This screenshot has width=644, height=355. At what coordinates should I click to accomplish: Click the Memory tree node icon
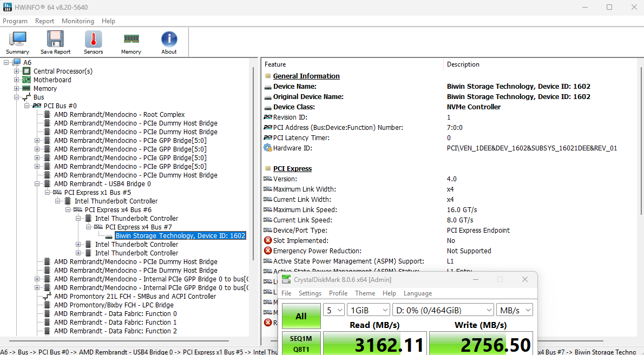point(27,88)
